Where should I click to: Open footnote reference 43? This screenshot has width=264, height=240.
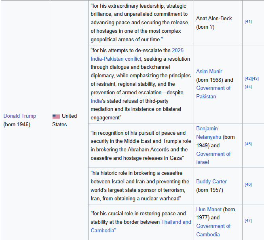(x=256, y=78)
